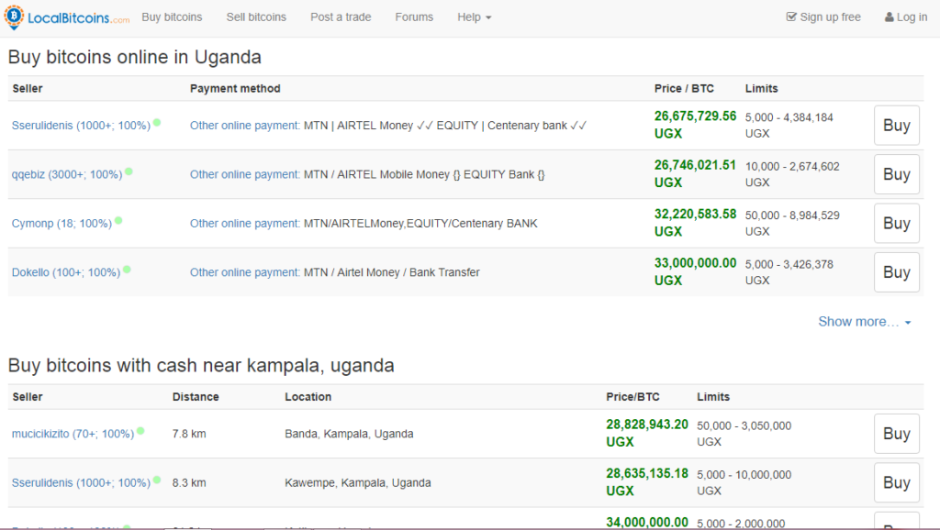Buy from qqebiz online offer
The height and width of the screenshot is (530, 940).
pyautogui.click(x=896, y=174)
